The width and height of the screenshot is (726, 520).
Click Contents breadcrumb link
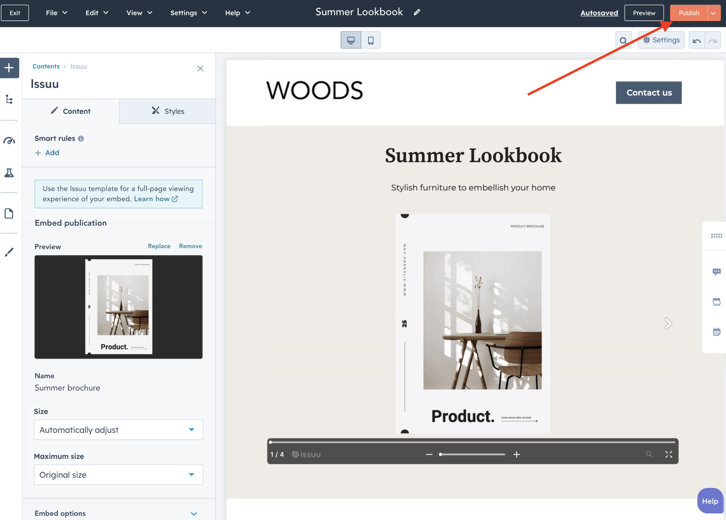[46, 66]
